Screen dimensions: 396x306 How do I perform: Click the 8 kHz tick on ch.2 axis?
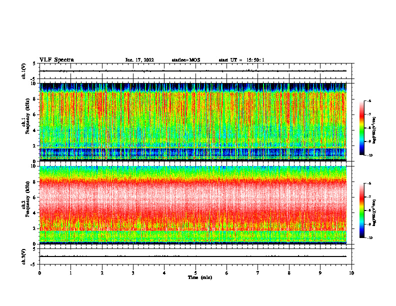[x=35, y=182]
